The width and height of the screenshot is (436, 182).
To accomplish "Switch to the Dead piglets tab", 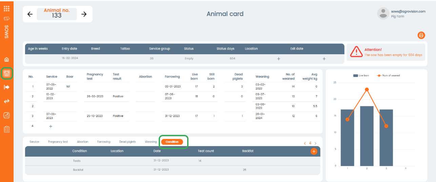I will (127, 142).
